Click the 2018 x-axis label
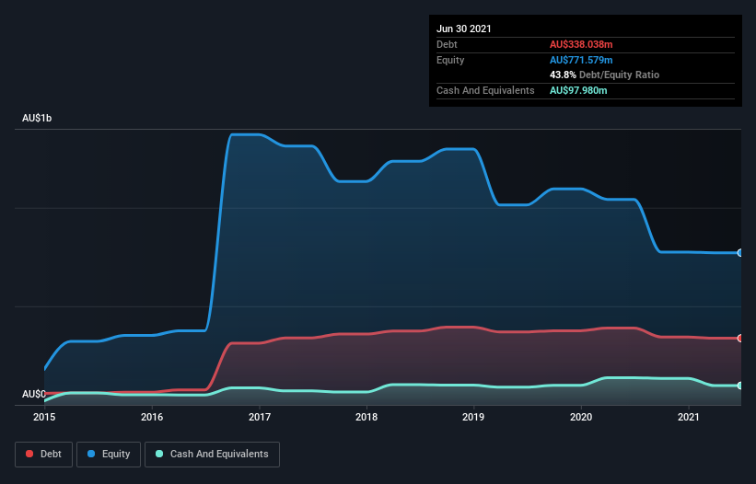Screen dimensions: 756x484 tap(366, 417)
